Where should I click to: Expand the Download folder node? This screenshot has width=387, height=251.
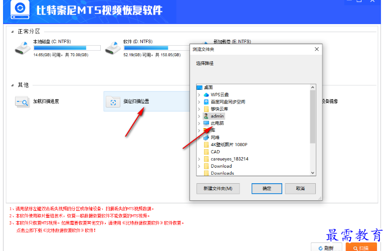pos(199,166)
